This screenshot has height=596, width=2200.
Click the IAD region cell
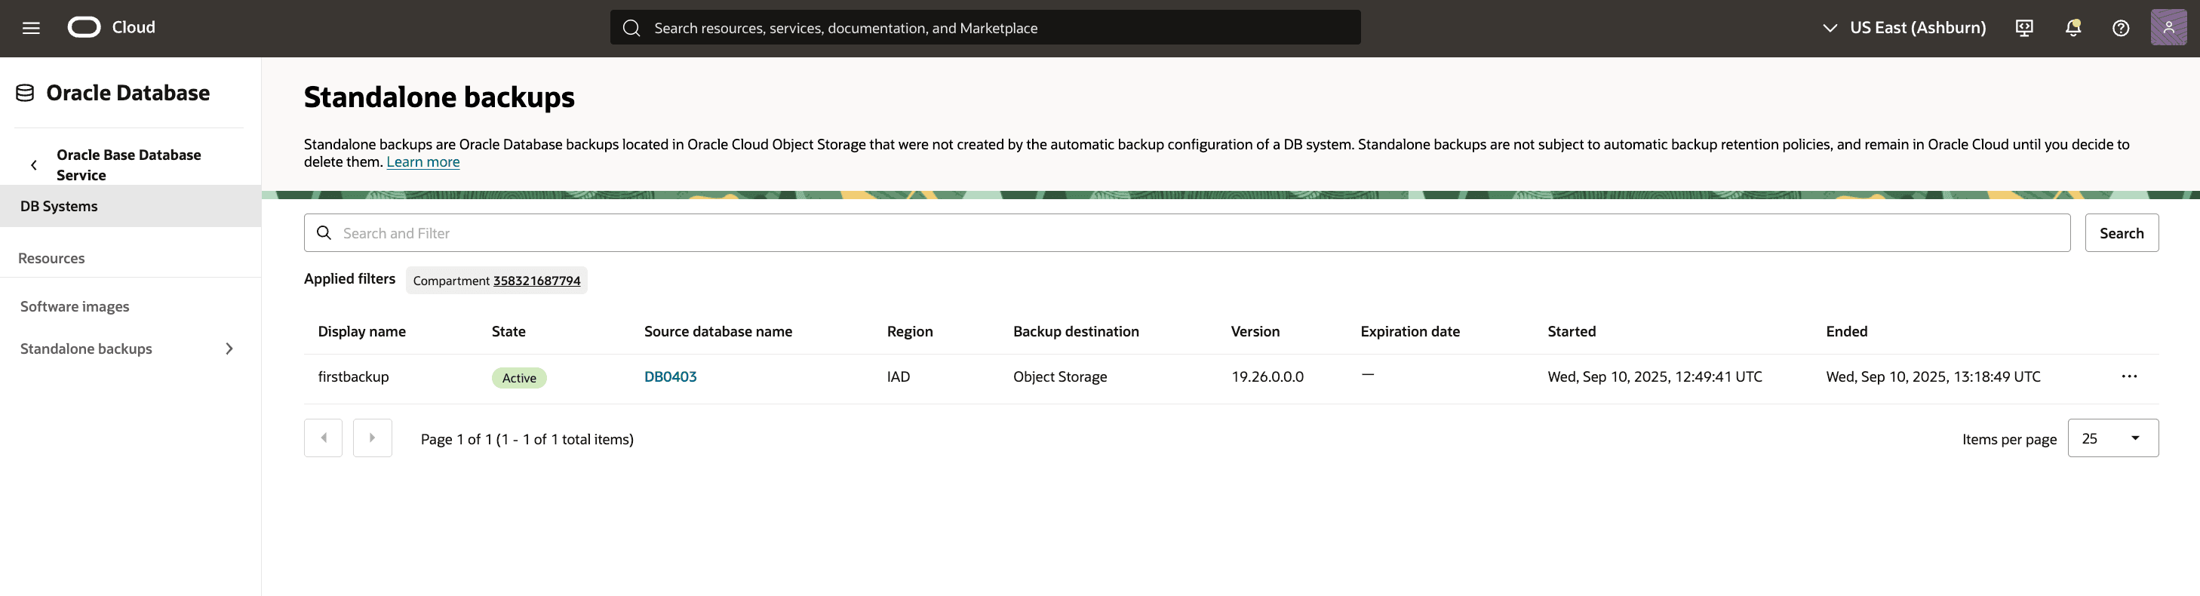click(x=899, y=376)
